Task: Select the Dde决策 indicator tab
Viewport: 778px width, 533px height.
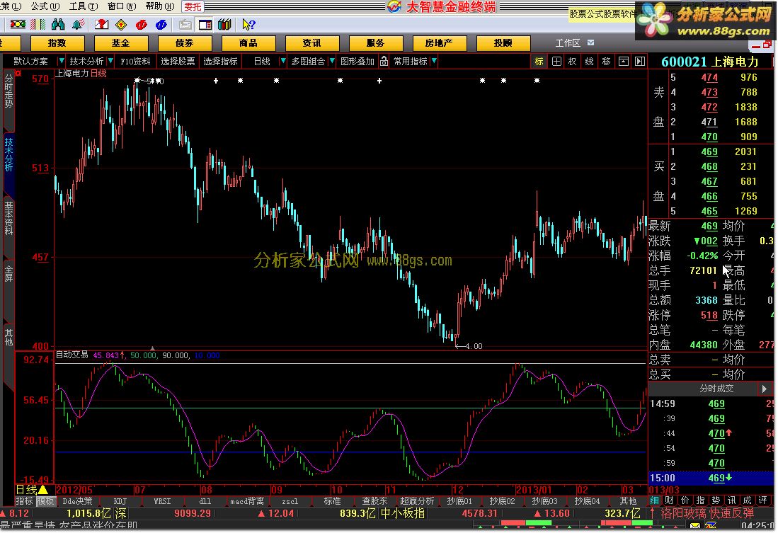Action: coord(77,501)
